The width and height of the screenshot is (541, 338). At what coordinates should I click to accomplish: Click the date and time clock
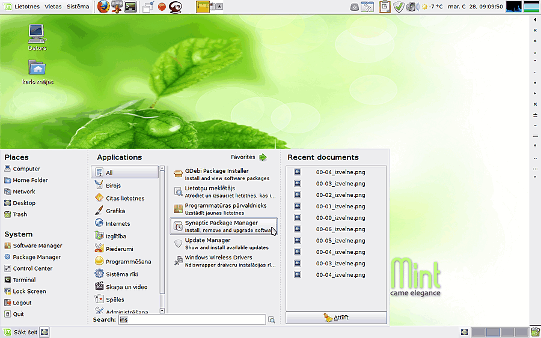(x=475, y=7)
